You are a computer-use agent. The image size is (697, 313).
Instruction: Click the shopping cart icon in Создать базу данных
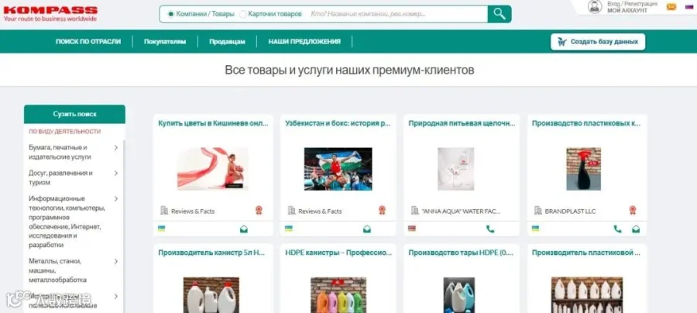click(562, 42)
